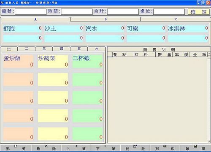Screen dimensions: 211x152
Task: Go to next record with 下筆 arrow
Action: 105,146
